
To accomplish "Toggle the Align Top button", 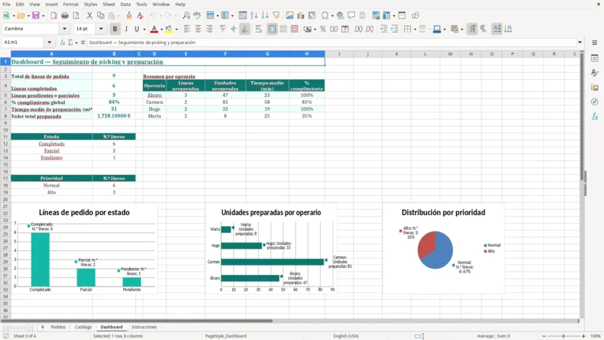I will point(222,29).
